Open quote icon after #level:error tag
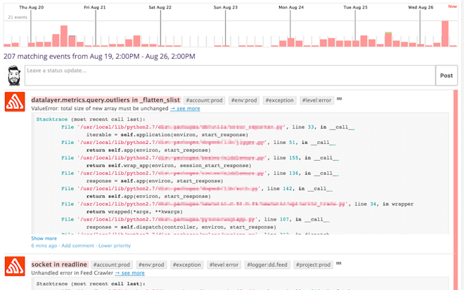The image size is (464, 290). tap(340, 100)
